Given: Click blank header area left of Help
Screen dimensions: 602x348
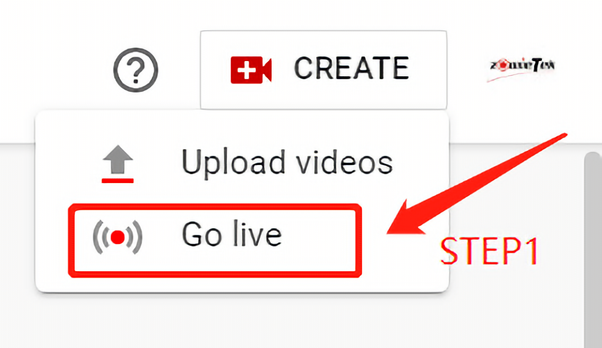Looking at the screenshot, I should point(53,69).
